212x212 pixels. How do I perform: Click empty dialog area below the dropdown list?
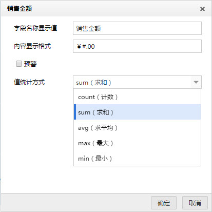tap(106, 180)
